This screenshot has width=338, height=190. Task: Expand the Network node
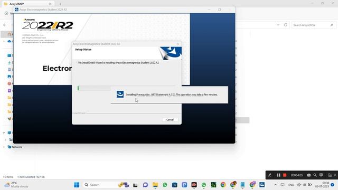[x=4, y=147]
